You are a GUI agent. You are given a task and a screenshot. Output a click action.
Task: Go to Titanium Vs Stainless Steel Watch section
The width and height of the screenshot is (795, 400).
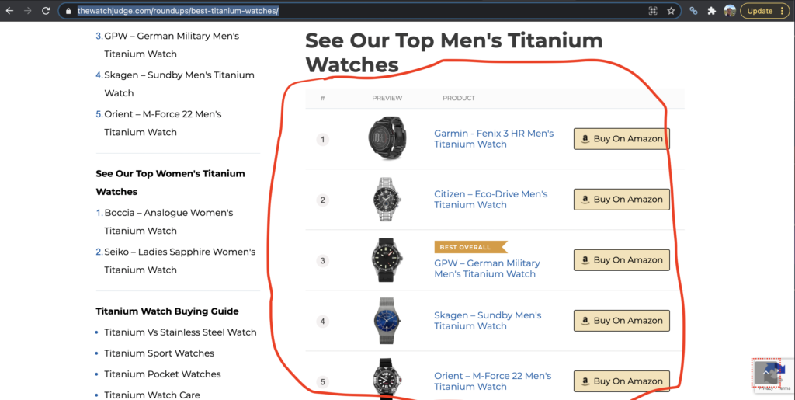[180, 332]
